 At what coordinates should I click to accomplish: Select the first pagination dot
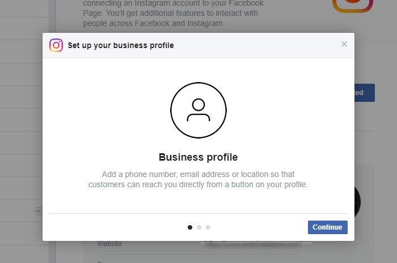190,227
